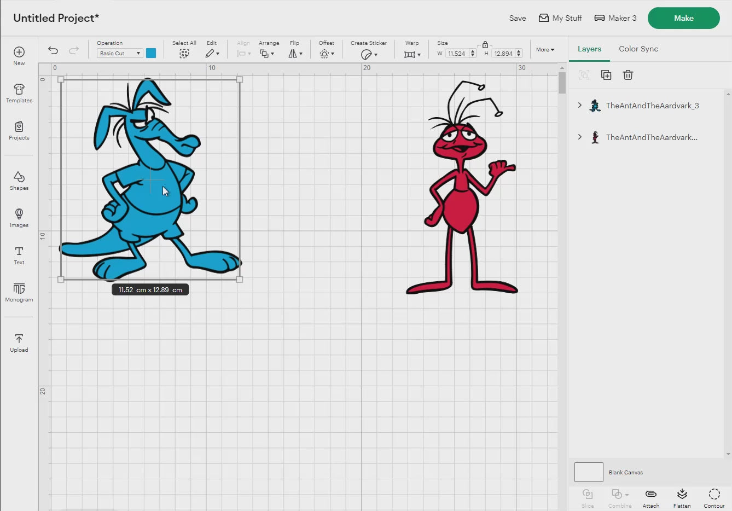Click the top-left selection handle
This screenshot has height=511, width=732.
61,79
